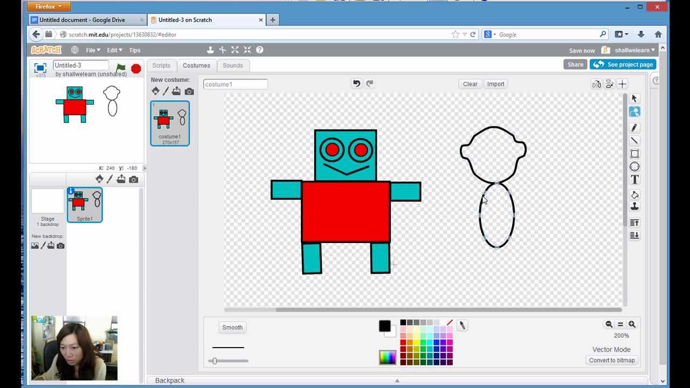Screen dimensions: 690x388
Task: Select the costume1 thumbnail
Action: [x=170, y=123]
